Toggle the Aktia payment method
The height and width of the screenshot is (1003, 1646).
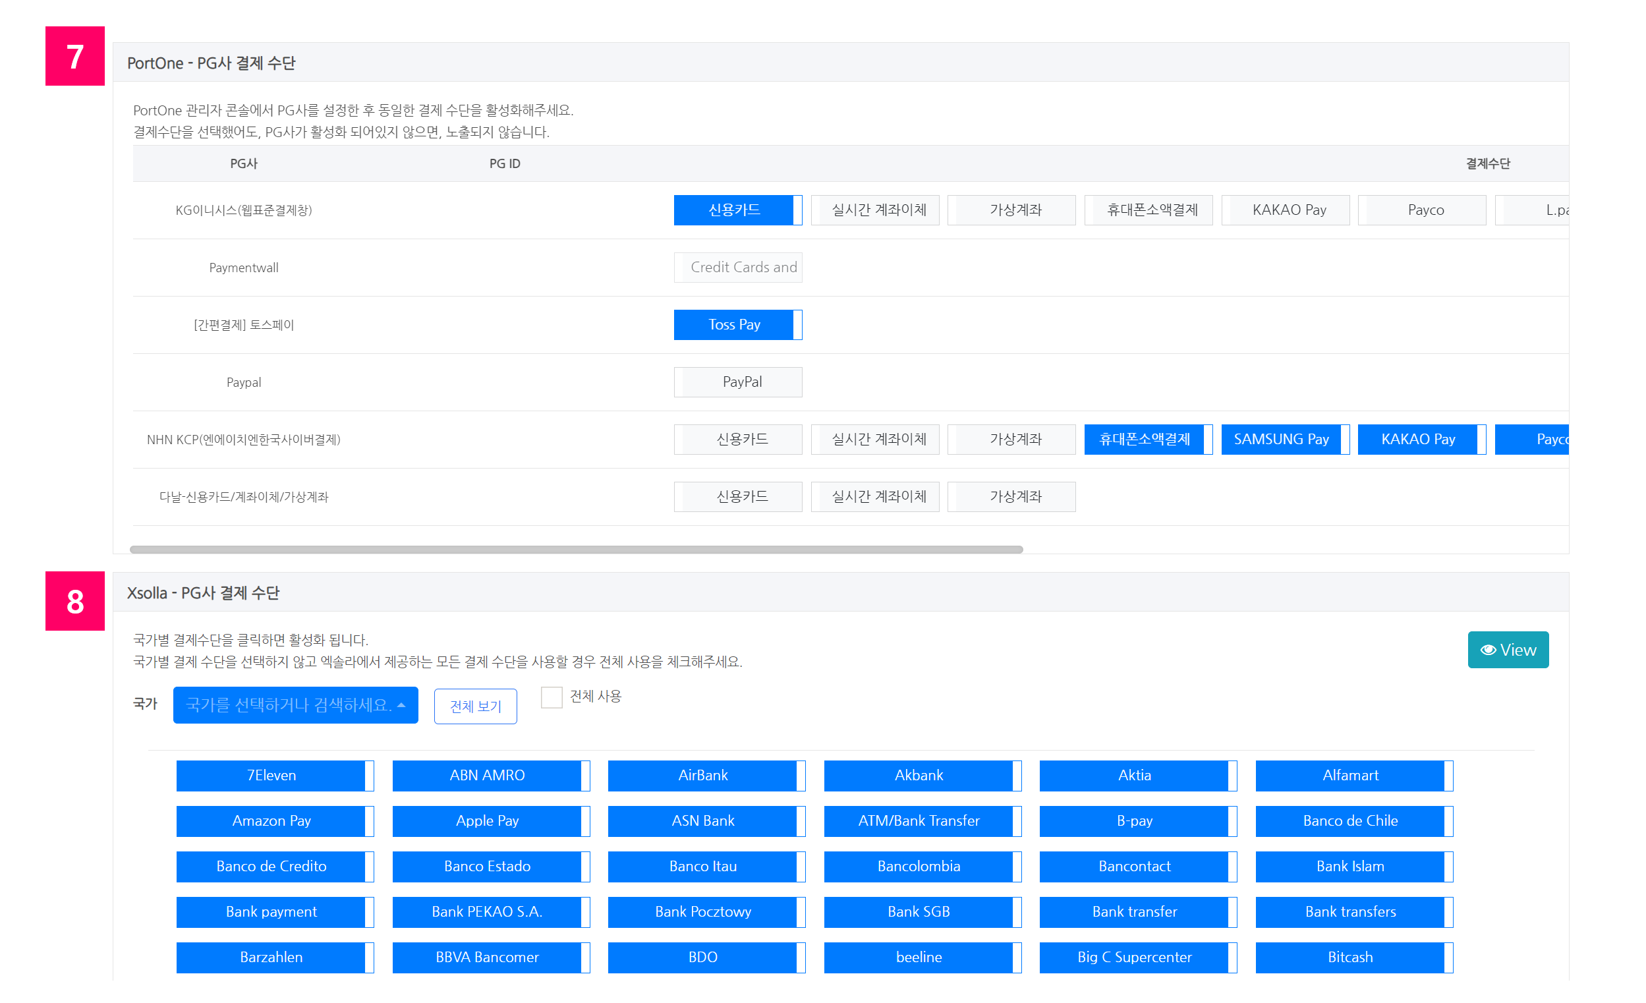click(x=1139, y=776)
